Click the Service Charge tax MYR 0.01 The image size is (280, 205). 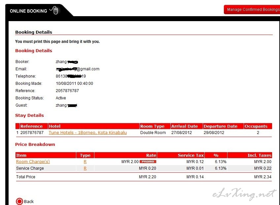[195, 168]
